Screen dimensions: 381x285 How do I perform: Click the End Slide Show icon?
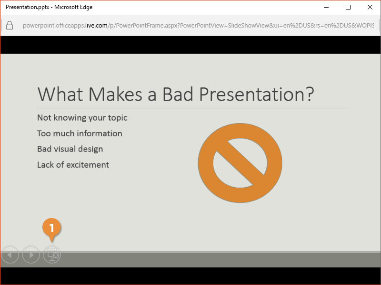click(x=52, y=255)
